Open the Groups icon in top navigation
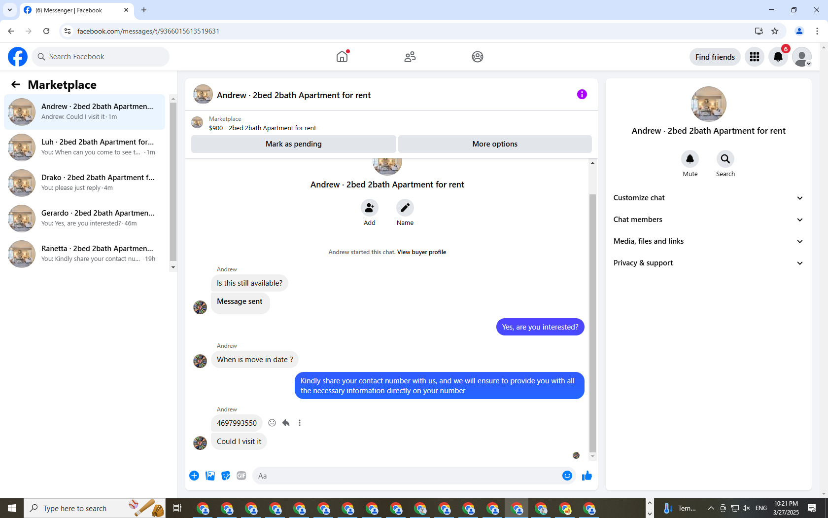The image size is (828, 518). point(478,57)
